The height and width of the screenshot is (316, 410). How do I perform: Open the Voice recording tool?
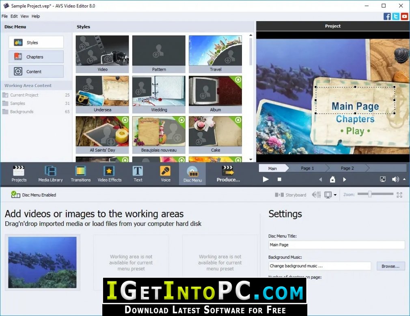tap(166, 174)
